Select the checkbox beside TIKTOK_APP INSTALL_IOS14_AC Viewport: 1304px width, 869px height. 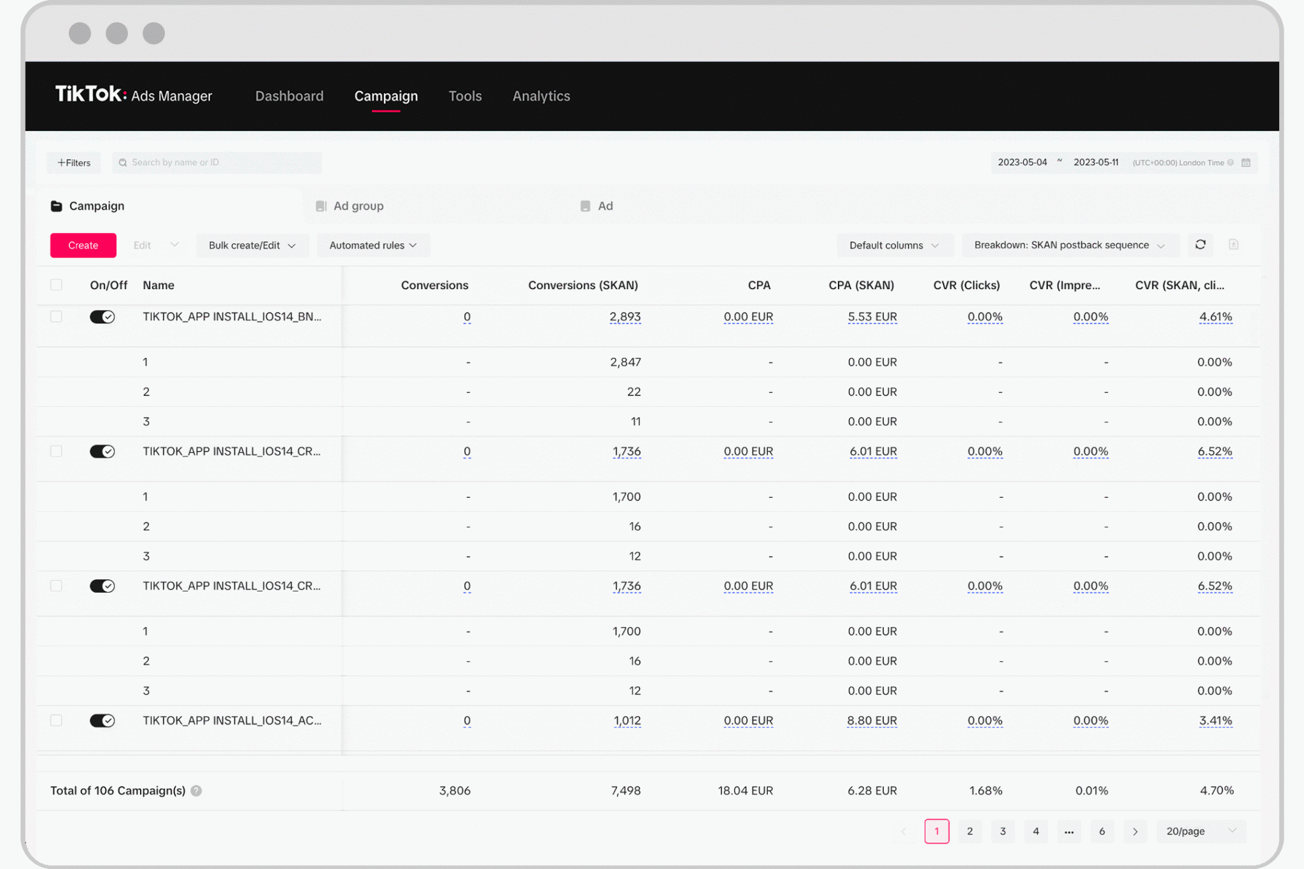click(56, 720)
